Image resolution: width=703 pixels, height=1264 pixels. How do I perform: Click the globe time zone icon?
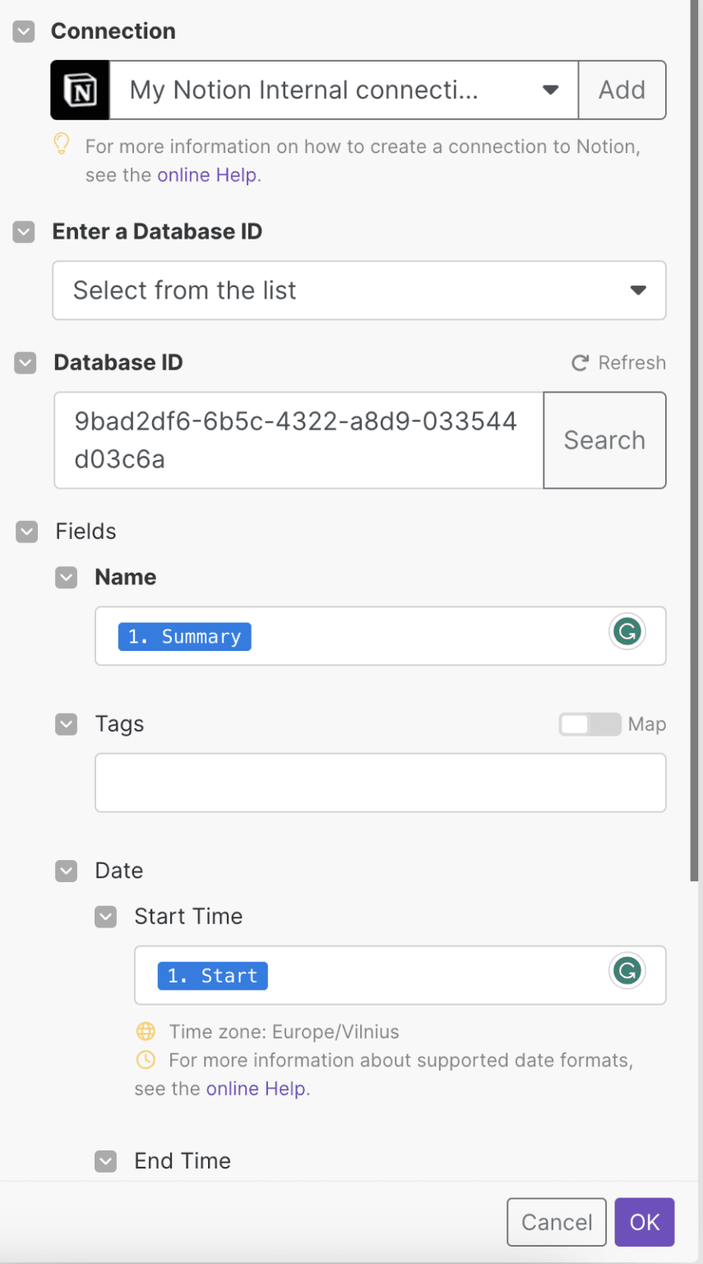[x=146, y=1032]
